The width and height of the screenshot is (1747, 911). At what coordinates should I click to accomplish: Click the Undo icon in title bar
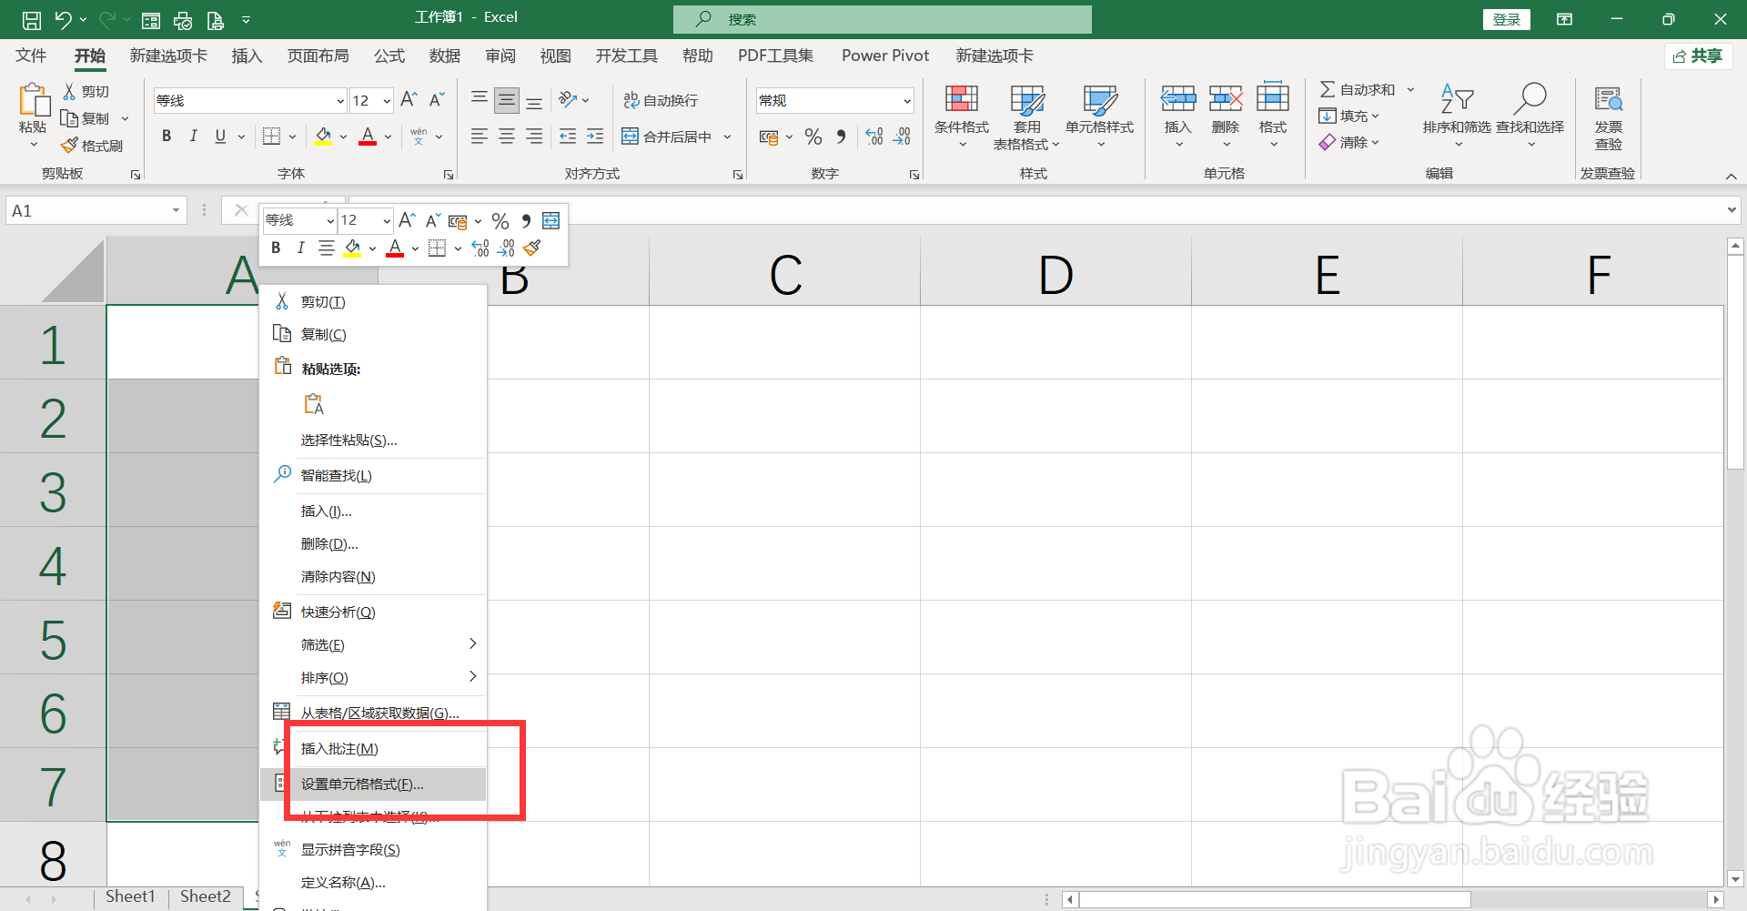click(63, 19)
